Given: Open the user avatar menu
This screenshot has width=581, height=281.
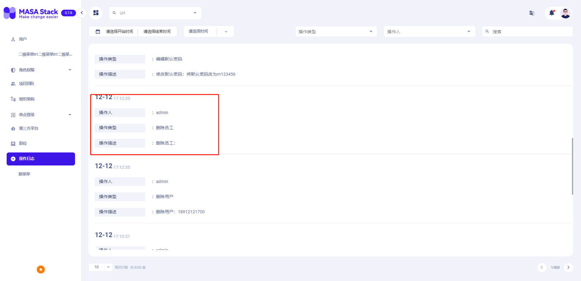Looking at the screenshot, I should click(x=565, y=13).
